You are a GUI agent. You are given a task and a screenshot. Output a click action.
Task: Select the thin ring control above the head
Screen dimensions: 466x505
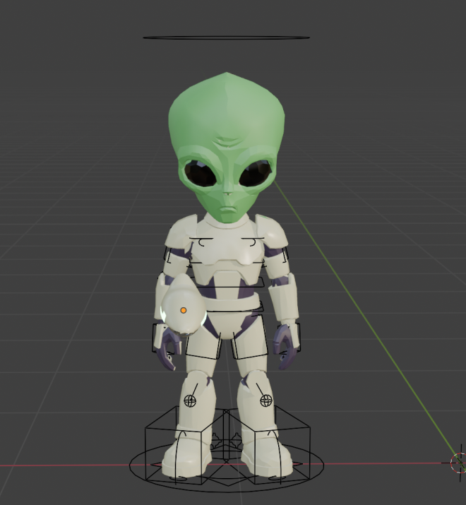tap(226, 37)
